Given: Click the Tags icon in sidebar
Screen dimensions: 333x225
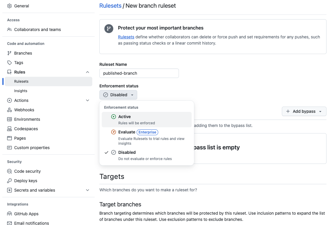Looking at the screenshot, I should [9, 63].
